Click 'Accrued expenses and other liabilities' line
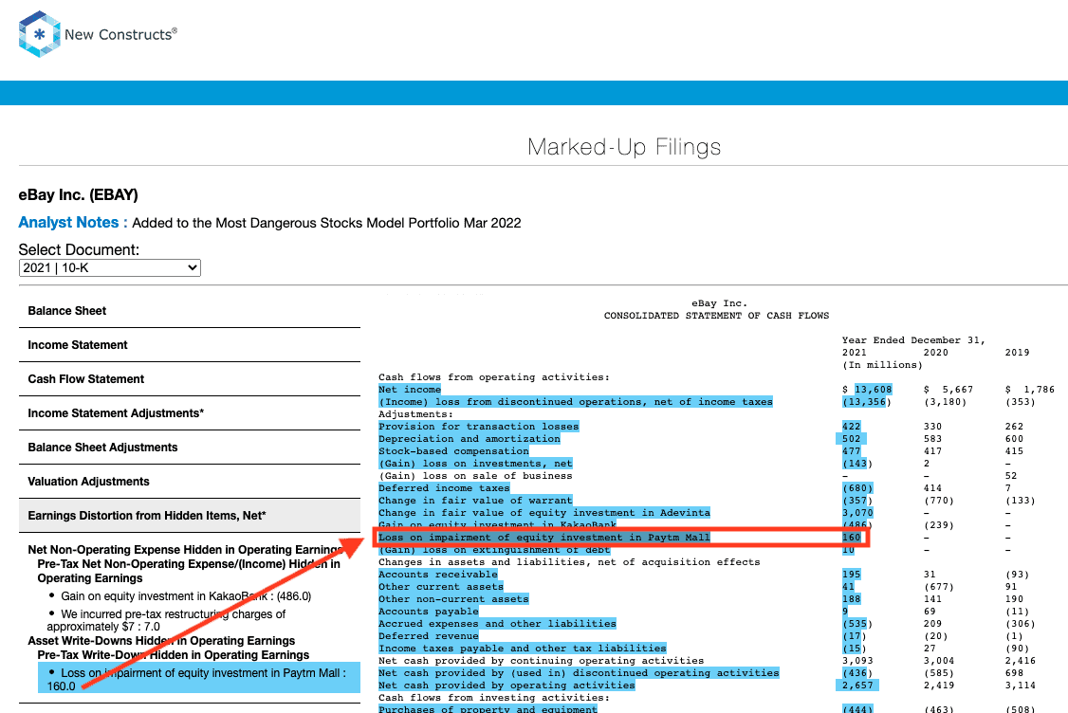 click(497, 624)
